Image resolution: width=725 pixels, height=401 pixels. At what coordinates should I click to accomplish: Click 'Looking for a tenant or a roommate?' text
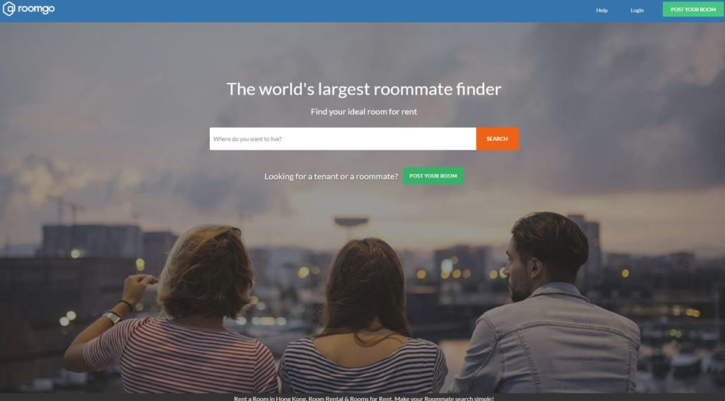pos(331,176)
